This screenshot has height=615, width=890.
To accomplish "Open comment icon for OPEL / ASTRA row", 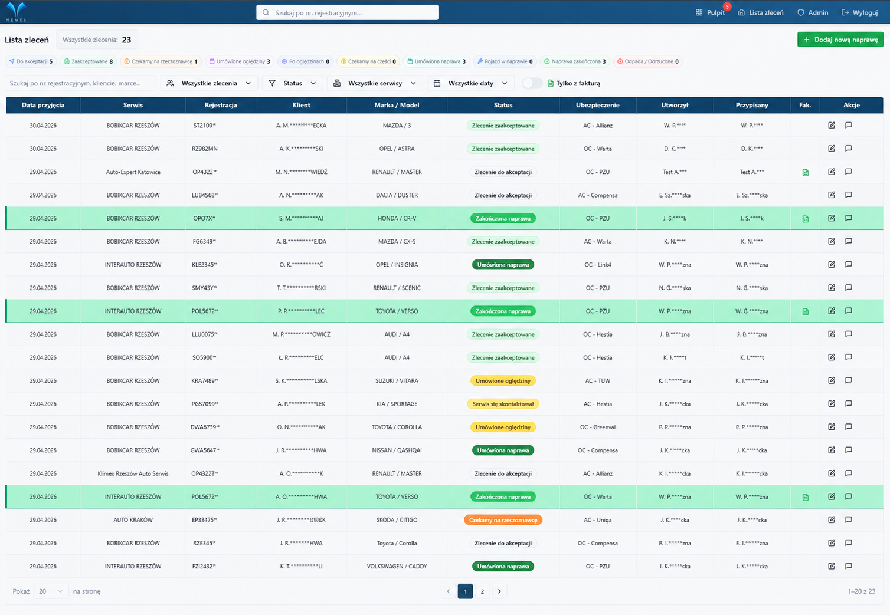I will point(849,149).
